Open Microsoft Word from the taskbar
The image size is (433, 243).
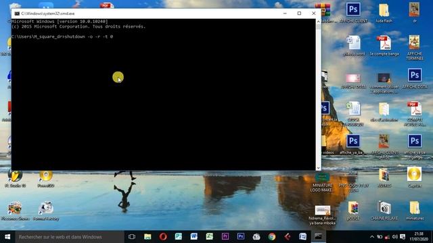pos(194,237)
